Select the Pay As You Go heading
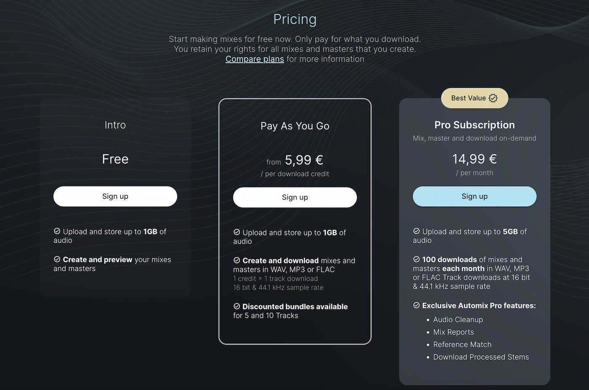The height and width of the screenshot is (390, 589). pyautogui.click(x=295, y=126)
